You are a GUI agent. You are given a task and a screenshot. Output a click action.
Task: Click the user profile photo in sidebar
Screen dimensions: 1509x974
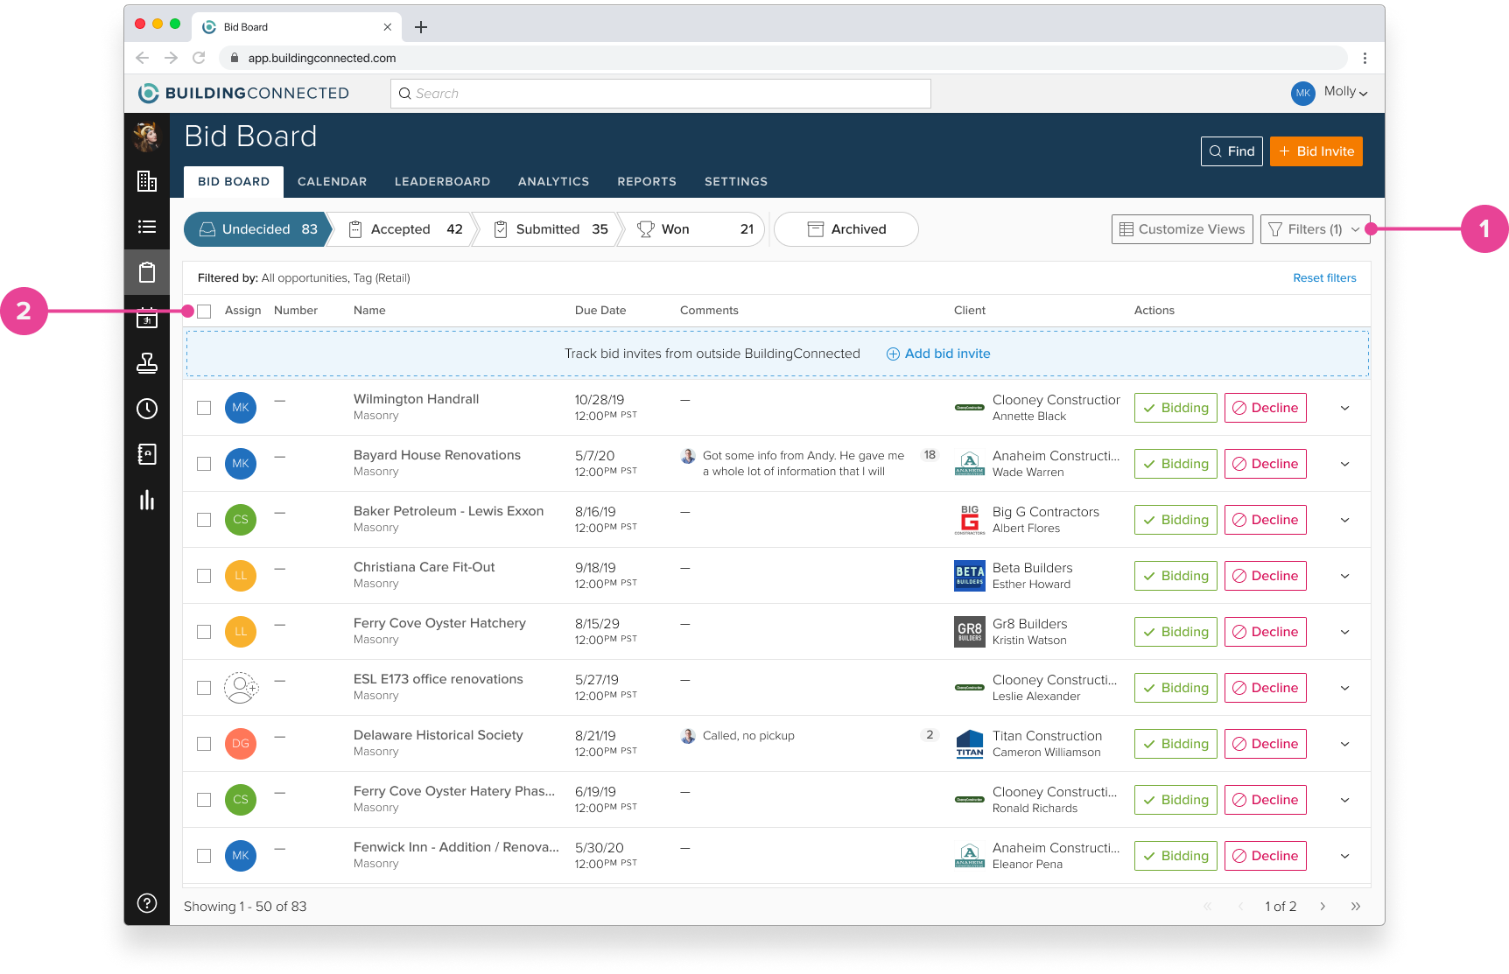pos(147,137)
